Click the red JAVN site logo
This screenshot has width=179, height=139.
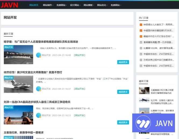9,5
